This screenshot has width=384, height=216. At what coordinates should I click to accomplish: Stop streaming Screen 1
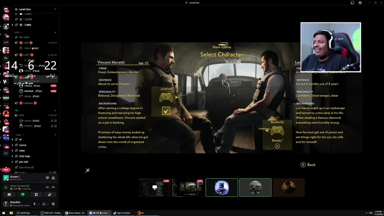click(47, 178)
